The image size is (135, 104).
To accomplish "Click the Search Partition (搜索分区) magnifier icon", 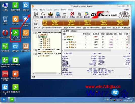I will point(43,15).
